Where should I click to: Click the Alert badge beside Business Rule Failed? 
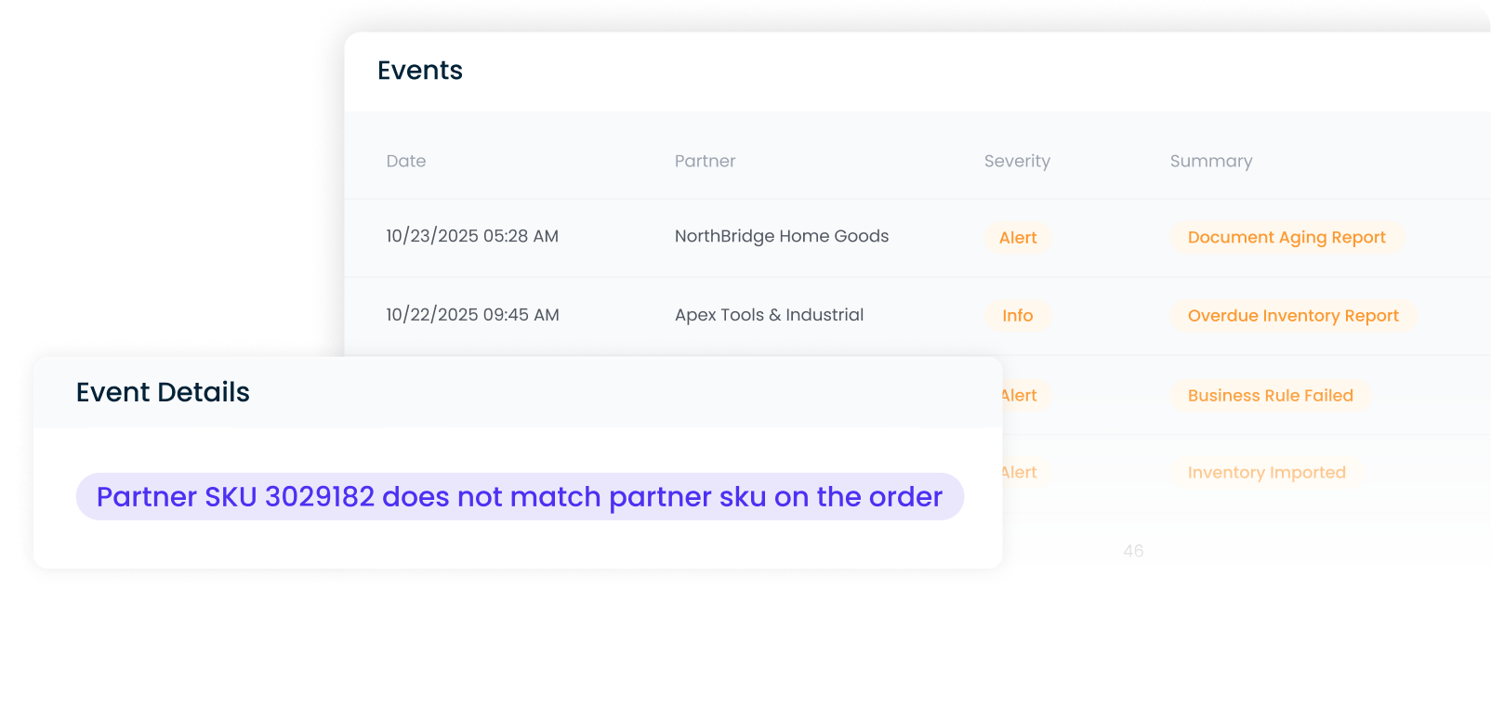(x=1022, y=396)
